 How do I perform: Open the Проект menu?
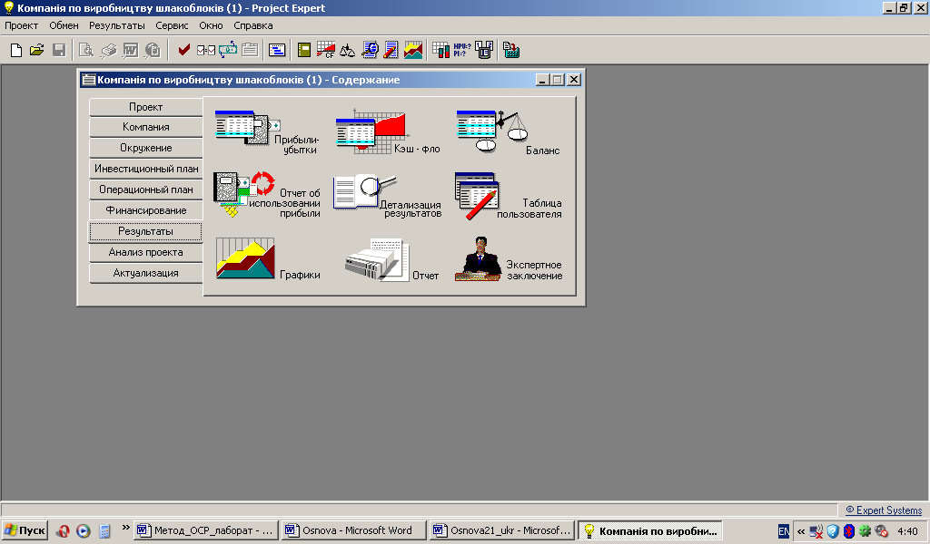tap(22, 25)
